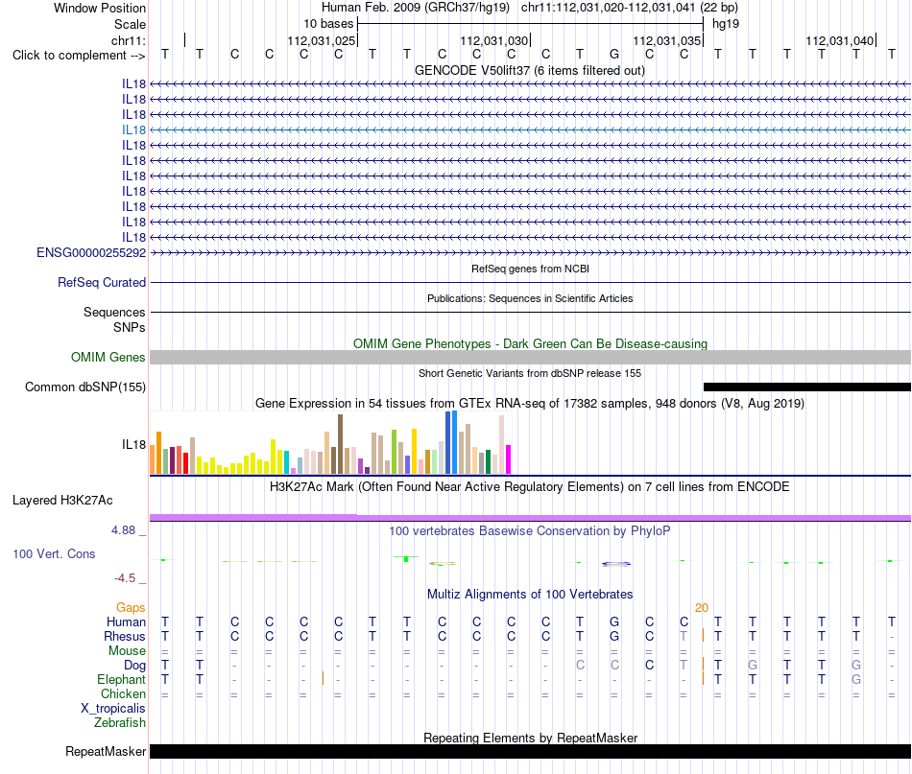Click the SNPs track label
Image resolution: width=912 pixels, height=774 pixels.
click(x=130, y=327)
